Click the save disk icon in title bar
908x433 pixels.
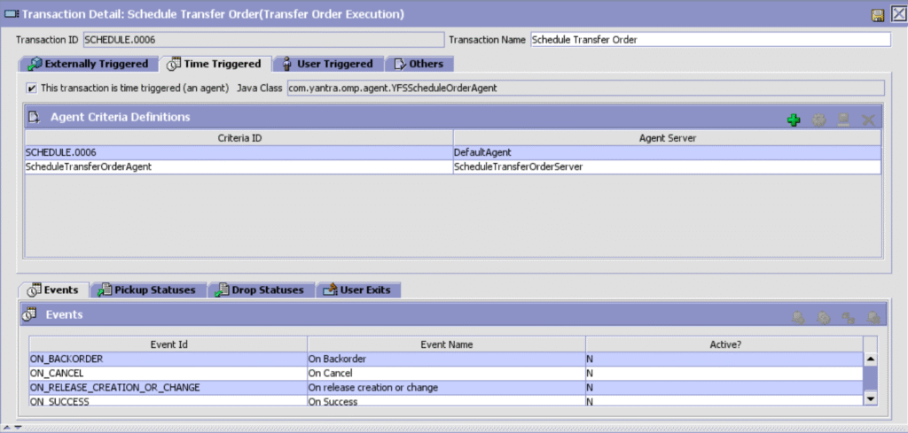click(x=877, y=14)
